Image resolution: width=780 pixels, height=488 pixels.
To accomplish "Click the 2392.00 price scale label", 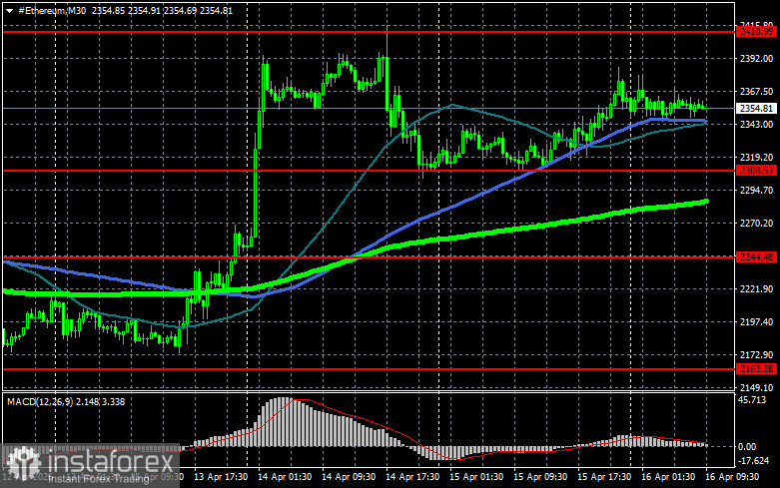I will tap(757, 59).
